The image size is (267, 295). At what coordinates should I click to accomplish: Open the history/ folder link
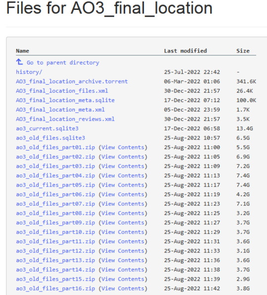(x=29, y=72)
